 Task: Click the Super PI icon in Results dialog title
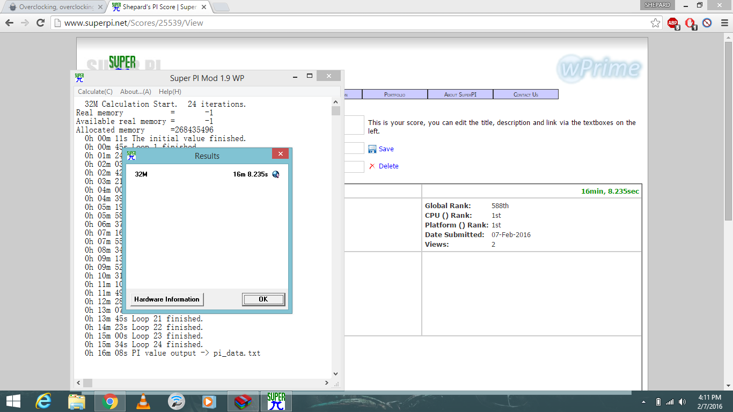coord(131,156)
